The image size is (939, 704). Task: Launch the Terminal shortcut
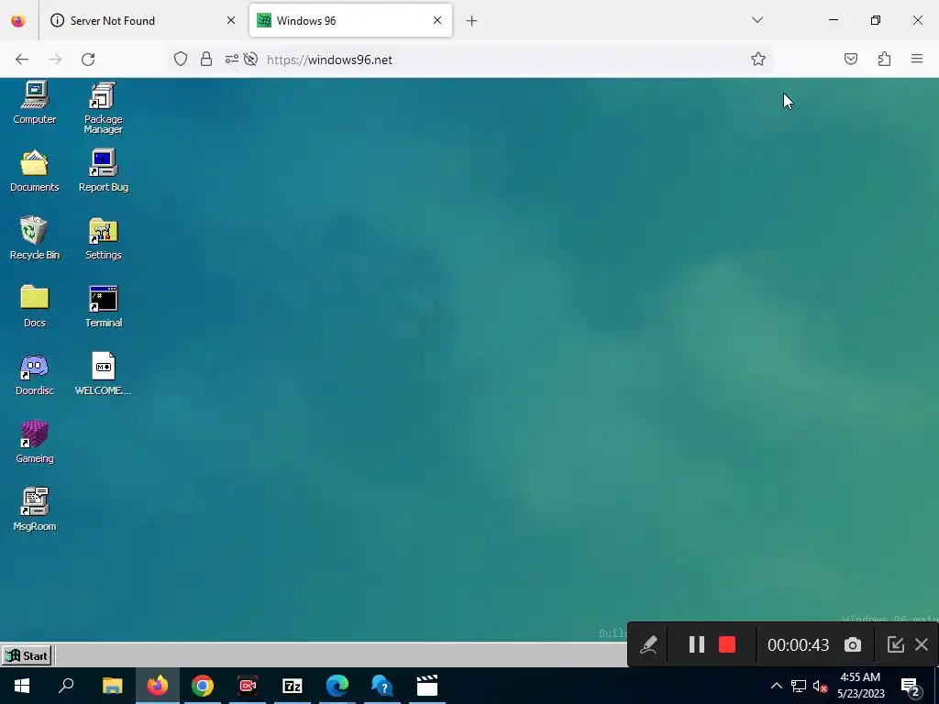click(x=103, y=306)
